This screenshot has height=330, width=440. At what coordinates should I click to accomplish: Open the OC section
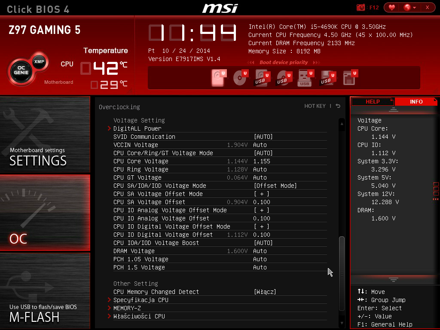(45, 213)
